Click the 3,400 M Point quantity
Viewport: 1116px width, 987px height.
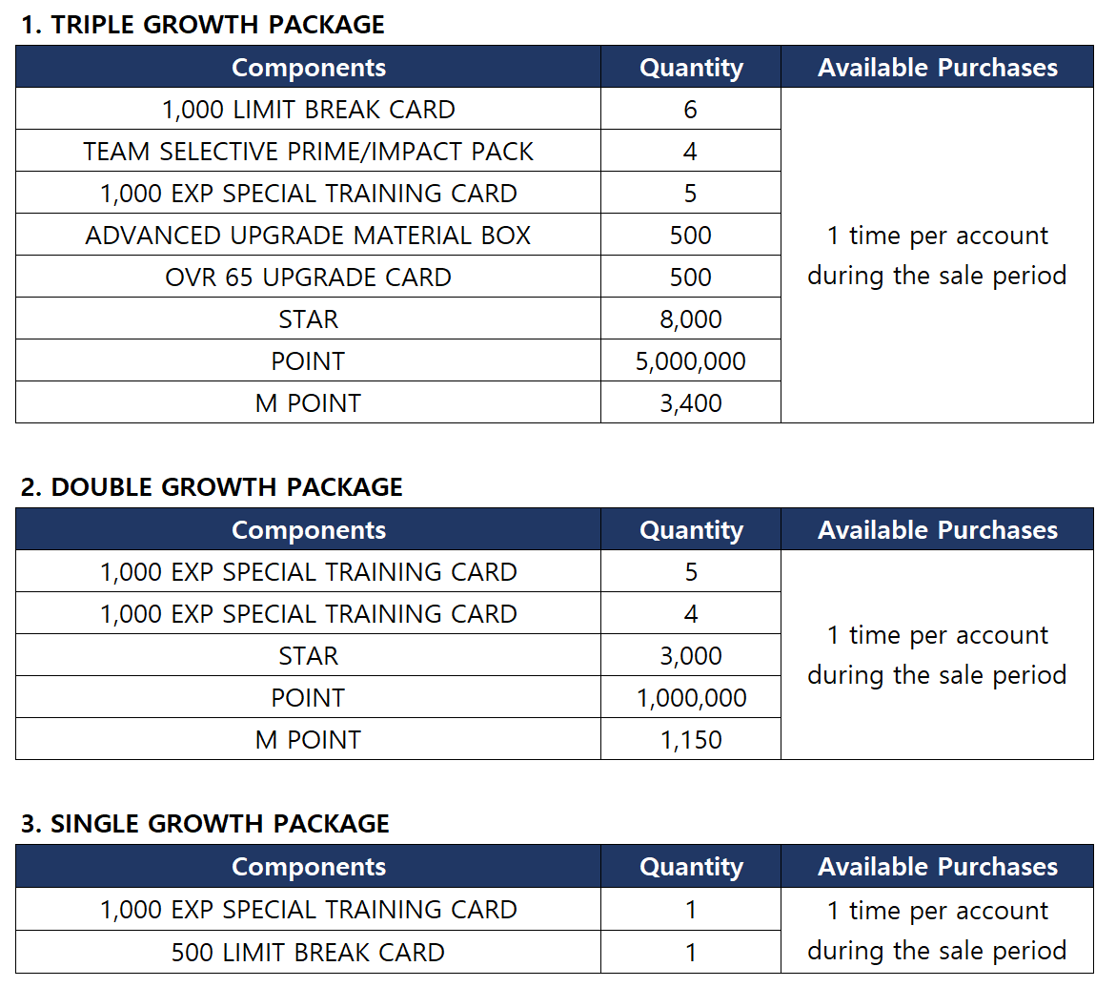[x=691, y=403]
